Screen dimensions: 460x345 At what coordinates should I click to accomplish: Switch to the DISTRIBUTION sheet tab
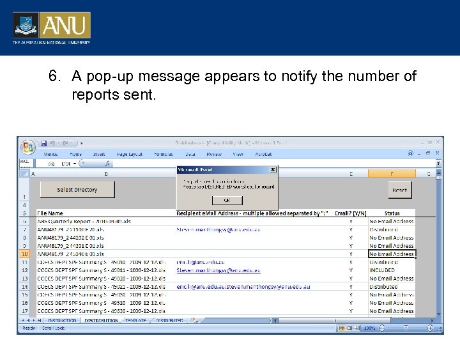(x=101, y=320)
